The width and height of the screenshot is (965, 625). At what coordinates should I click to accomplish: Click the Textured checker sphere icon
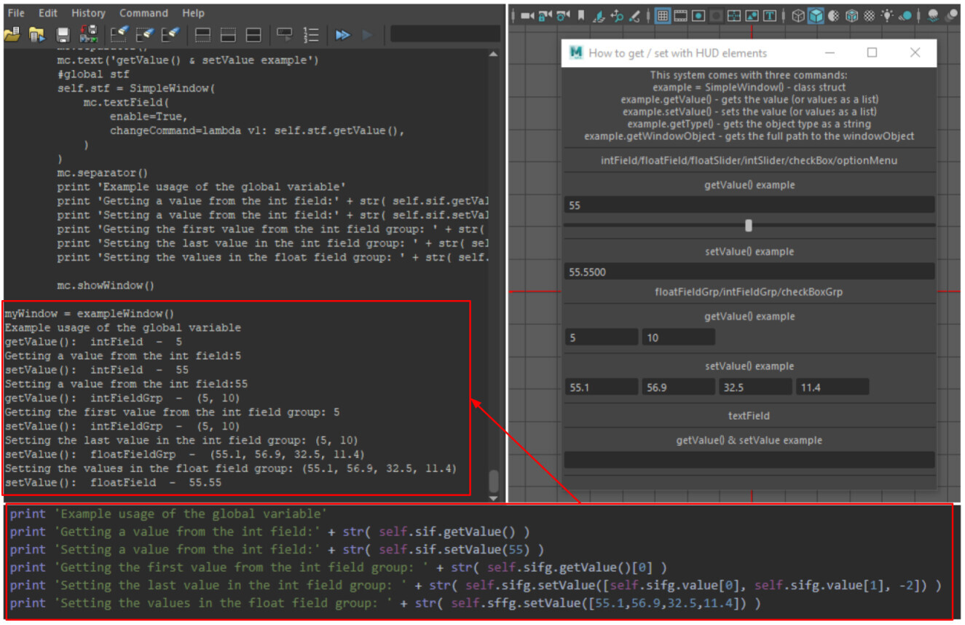point(869,15)
